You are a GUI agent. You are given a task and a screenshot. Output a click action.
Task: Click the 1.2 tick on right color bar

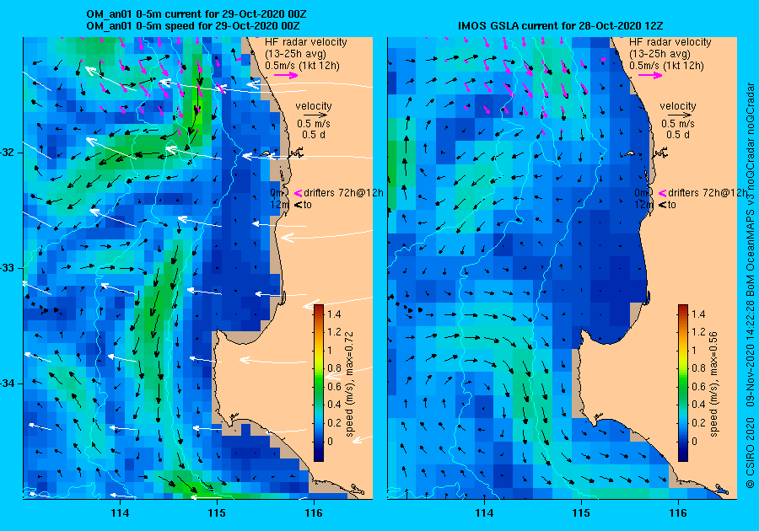[x=698, y=332]
